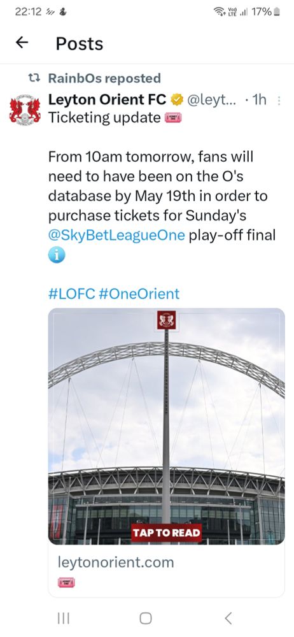294x637 pixels.
Task: Tap the @leyt... handle
Action: click(x=212, y=100)
